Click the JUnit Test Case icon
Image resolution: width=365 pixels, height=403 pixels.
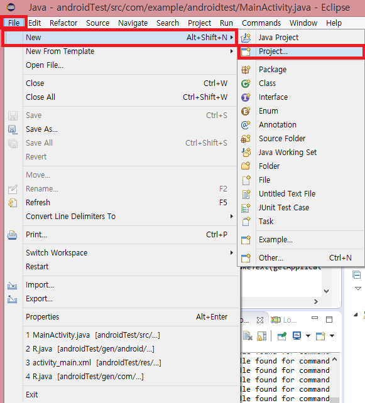coord(246,208)
